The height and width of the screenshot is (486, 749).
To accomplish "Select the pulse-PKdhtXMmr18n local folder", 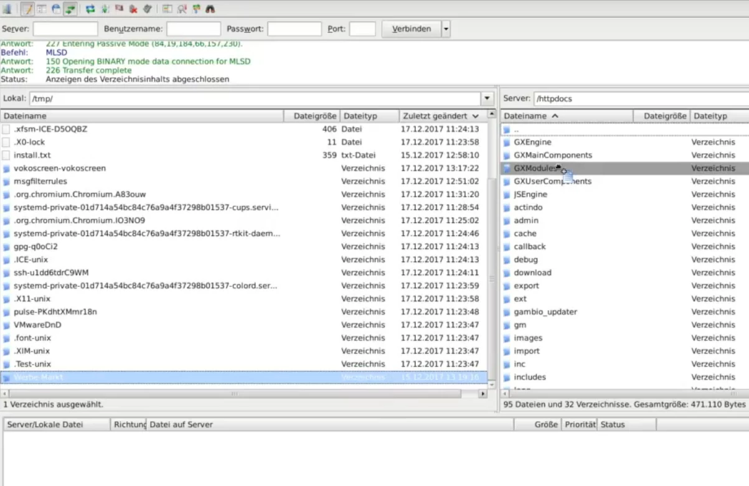I will (x=244, y=312).
